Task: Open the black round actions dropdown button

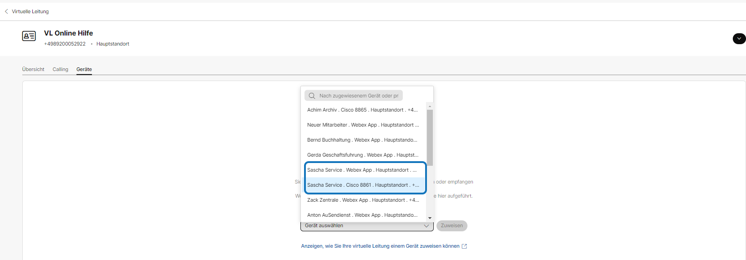Action: pyautogui.click(x=739, y=39)
